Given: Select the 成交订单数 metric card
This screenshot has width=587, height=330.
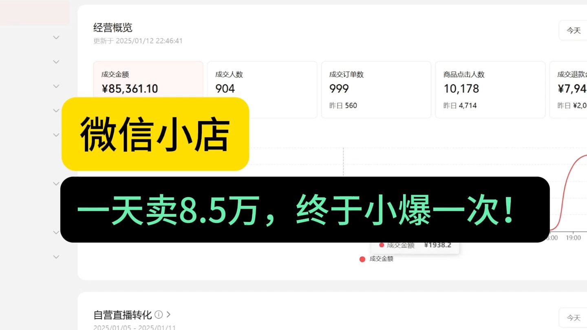Looking at the screenshot, I should (376, 90).
